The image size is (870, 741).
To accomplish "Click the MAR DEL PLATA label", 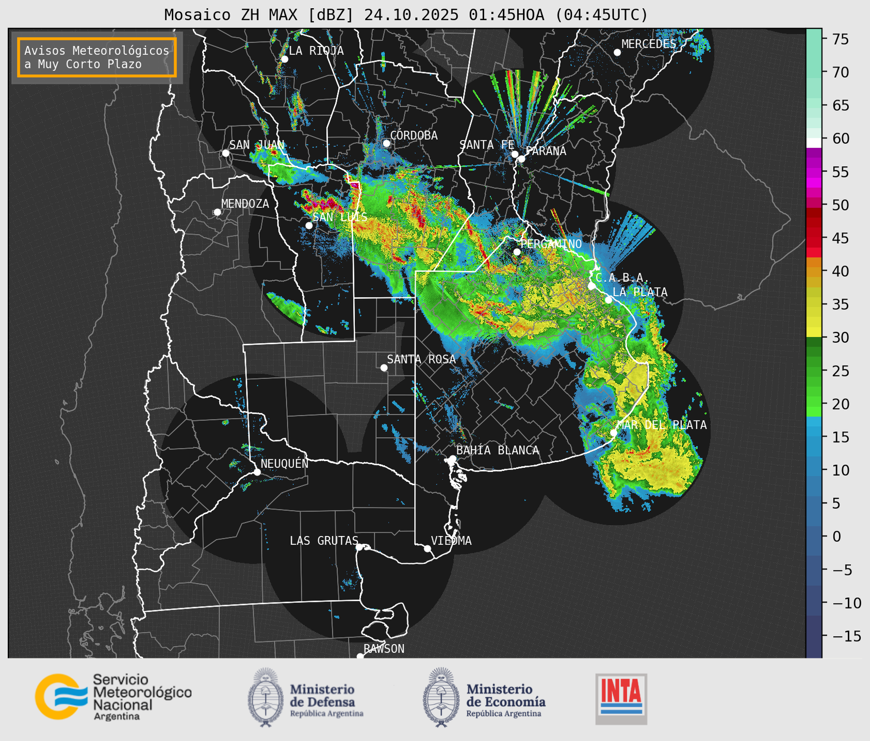I will (662, 425).
